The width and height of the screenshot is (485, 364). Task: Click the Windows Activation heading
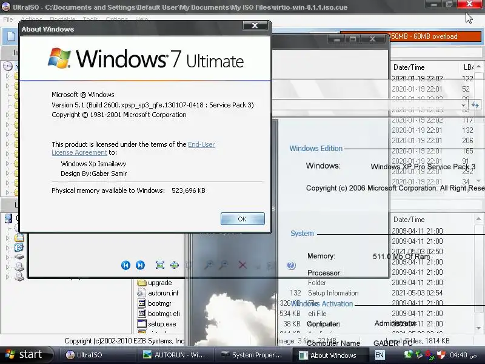click(x=322, y=304)
